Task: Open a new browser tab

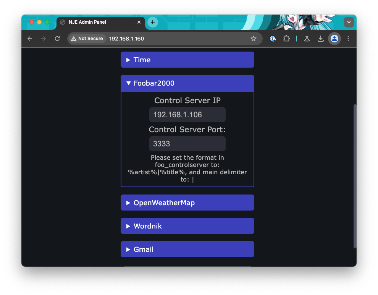Action: (153, 22)
